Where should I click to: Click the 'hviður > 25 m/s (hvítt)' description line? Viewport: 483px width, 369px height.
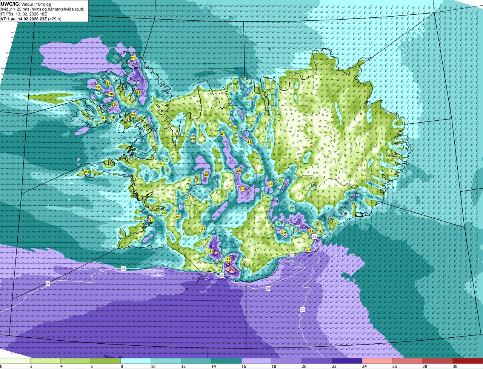point(43,9)
